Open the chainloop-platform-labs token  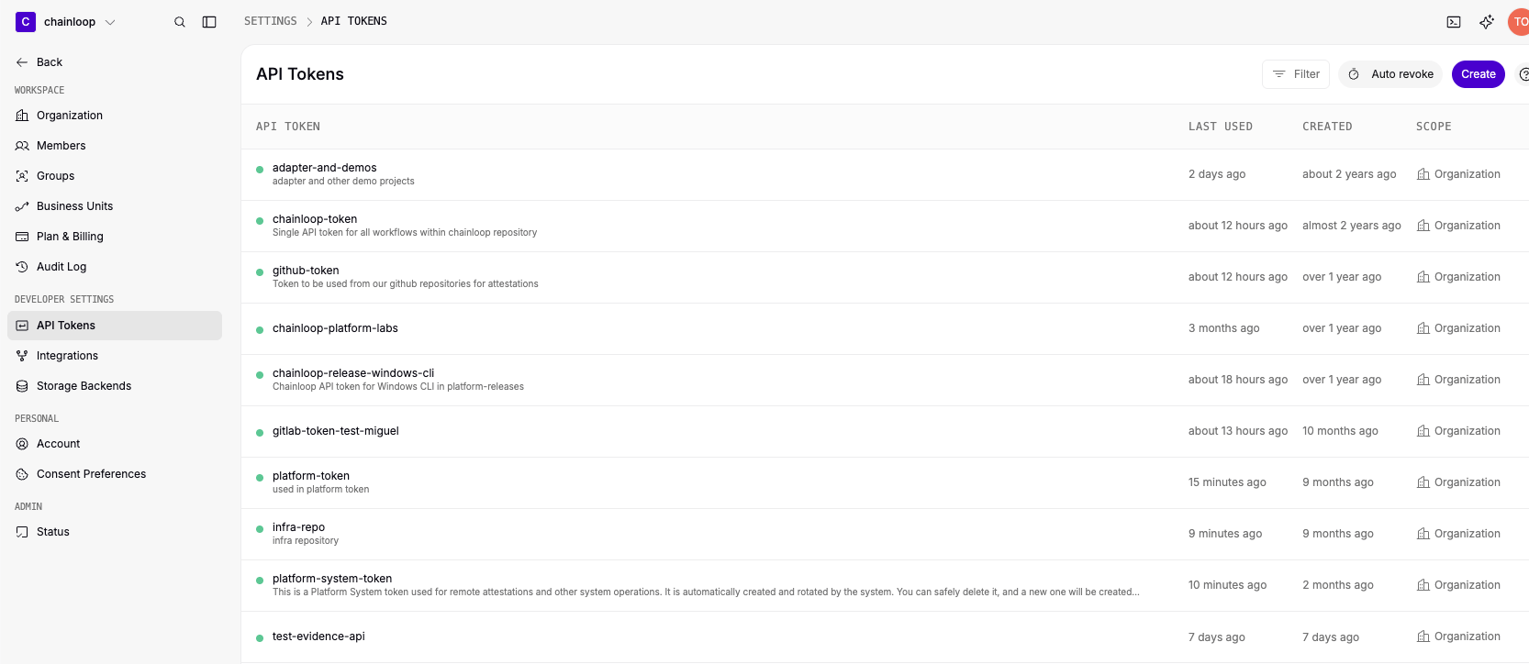pos(885,328)
